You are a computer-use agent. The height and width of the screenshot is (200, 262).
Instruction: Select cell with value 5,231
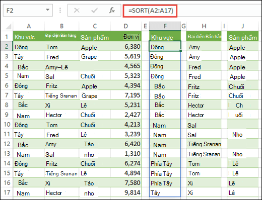[x=125, y=105]
